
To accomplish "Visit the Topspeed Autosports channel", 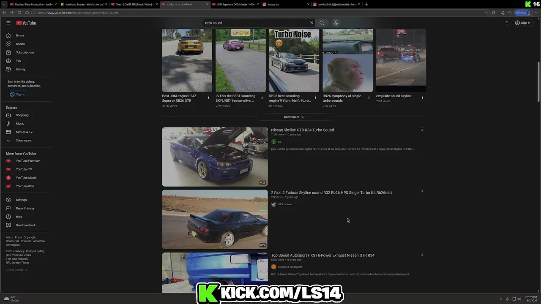I will (290, 267).
